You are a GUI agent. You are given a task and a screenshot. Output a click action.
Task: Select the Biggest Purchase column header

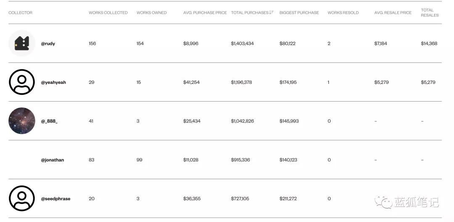299,13
